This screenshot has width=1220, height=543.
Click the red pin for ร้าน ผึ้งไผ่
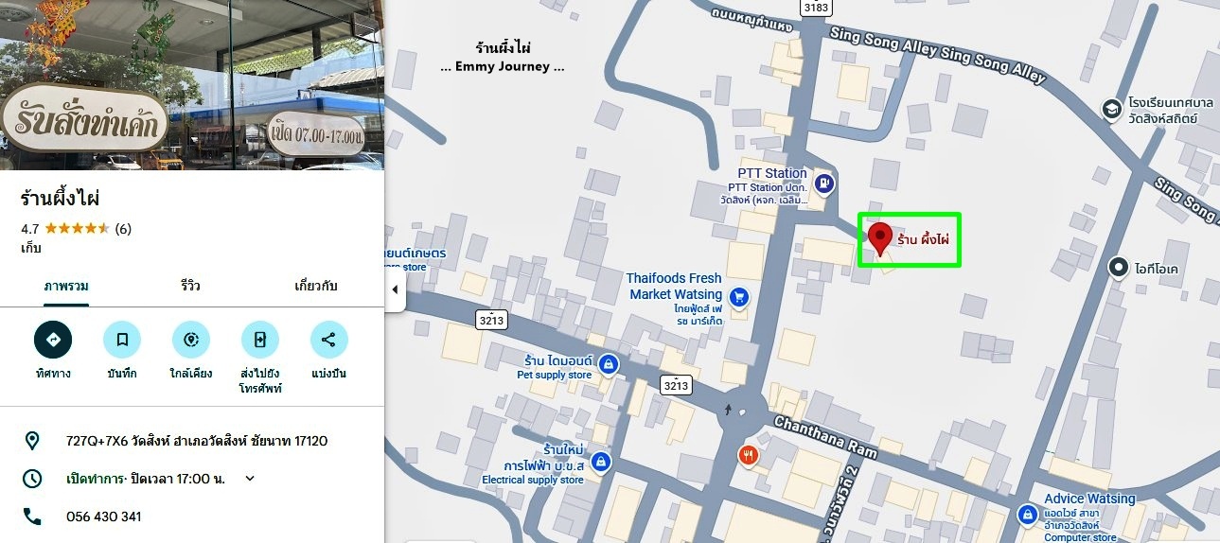point(881,239)
